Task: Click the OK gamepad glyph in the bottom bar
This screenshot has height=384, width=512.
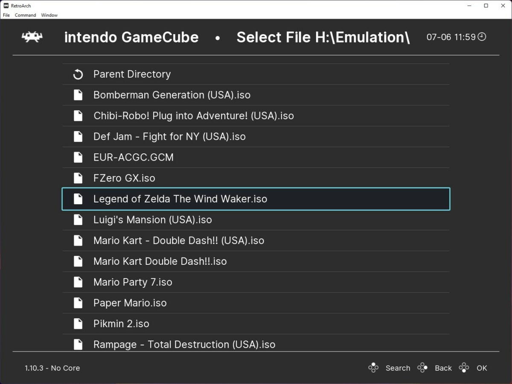Action: click(x=464, y=367)
